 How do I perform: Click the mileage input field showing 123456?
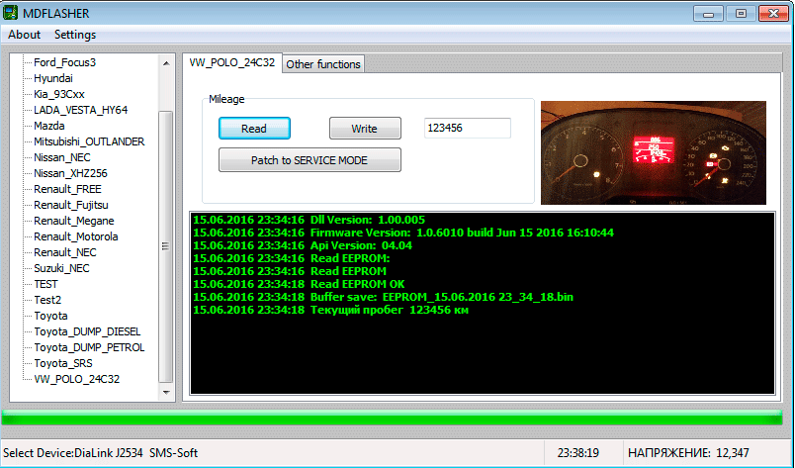tap(466, 129)
